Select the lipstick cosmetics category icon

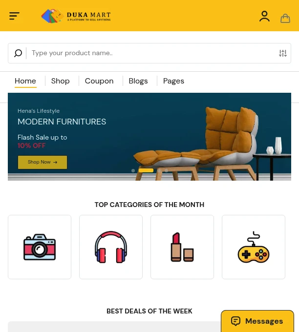click(182, 247)
